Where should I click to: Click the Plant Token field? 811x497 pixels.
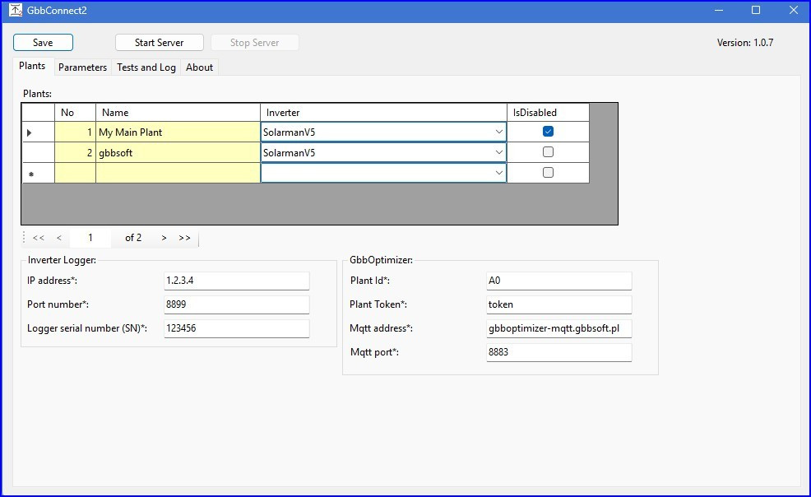[x=559, y=304]
